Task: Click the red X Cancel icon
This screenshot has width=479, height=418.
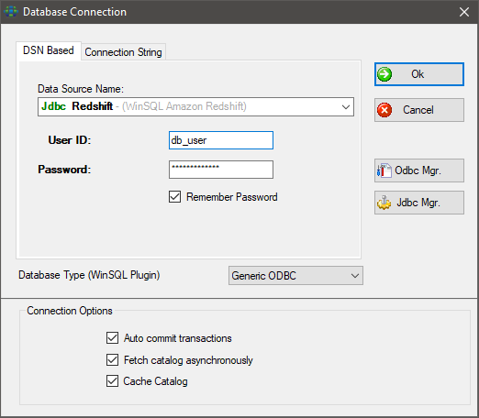Action: pos(384,110)
